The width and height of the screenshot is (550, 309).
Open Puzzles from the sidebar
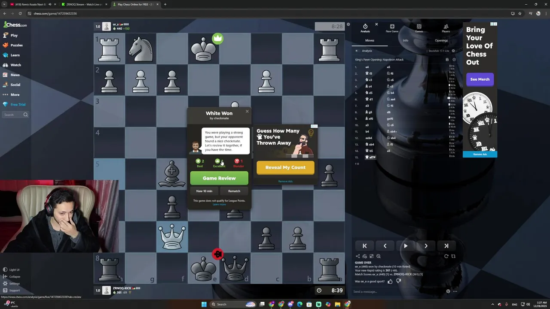(x=13, y=45)
